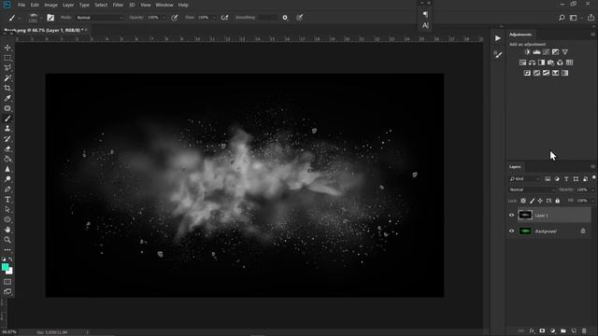Open the layer filter Kind dropdown
This screenshot has height=336, width=598.
click(525, 178)
